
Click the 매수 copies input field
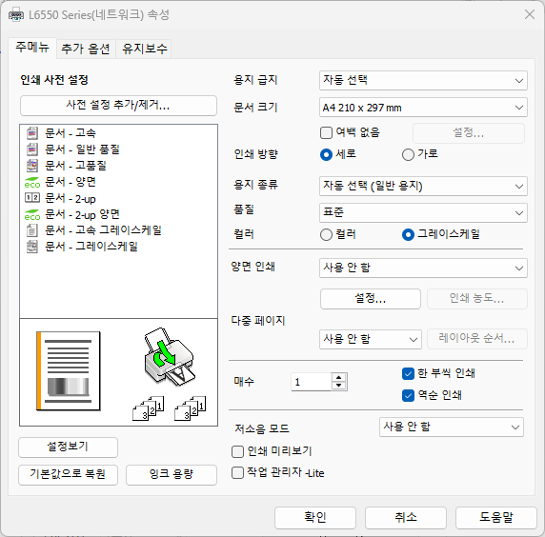(x=311, y=382)
